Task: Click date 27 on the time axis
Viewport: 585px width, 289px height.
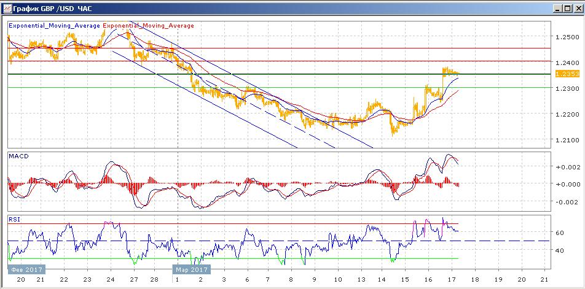Action: click(135, 279)
